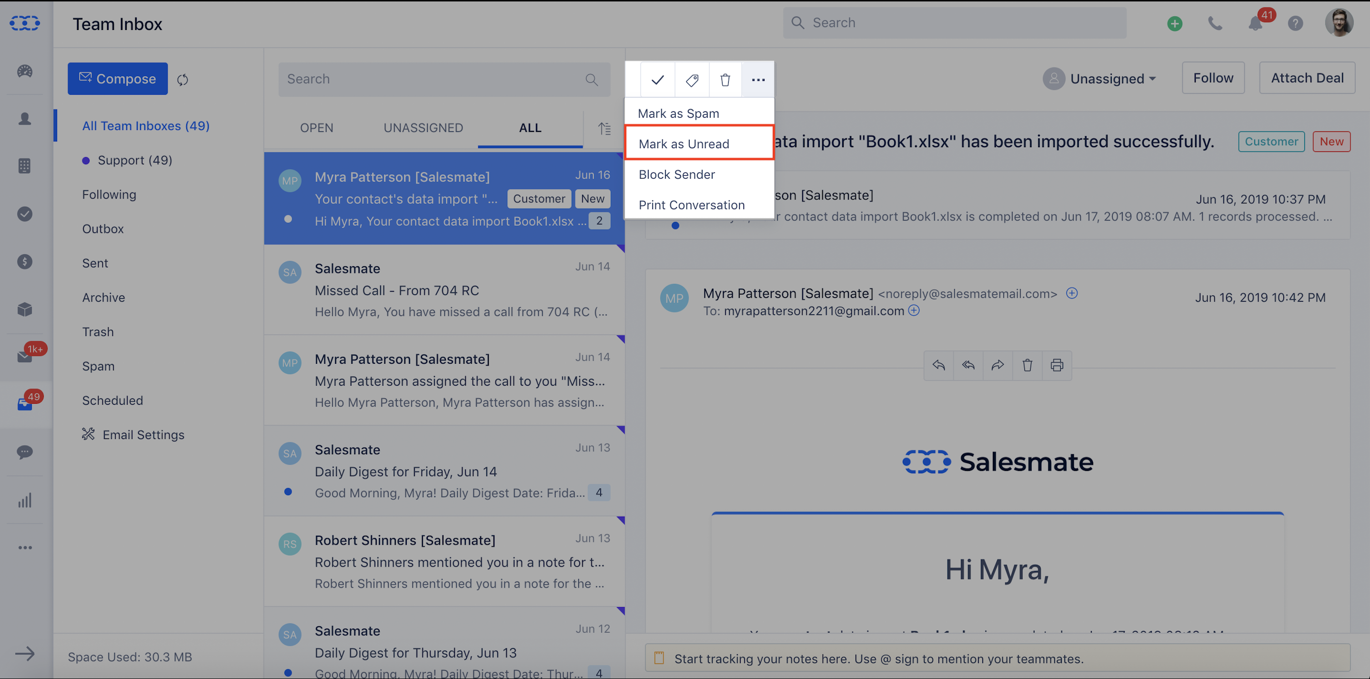Delete conversation using toolbar trash icon
Image resolution: width=1370 pixels, height=679 pixels.
point(725,80)
